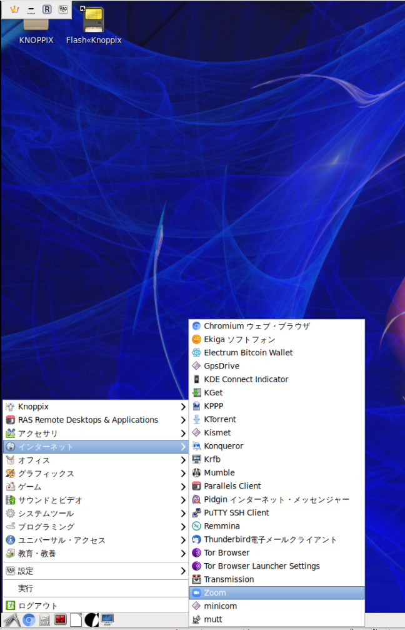Open GpsDrive from the Internet submenu
Image resolution: width=405 pixels, height=630 pixels.
pos(276,365)
